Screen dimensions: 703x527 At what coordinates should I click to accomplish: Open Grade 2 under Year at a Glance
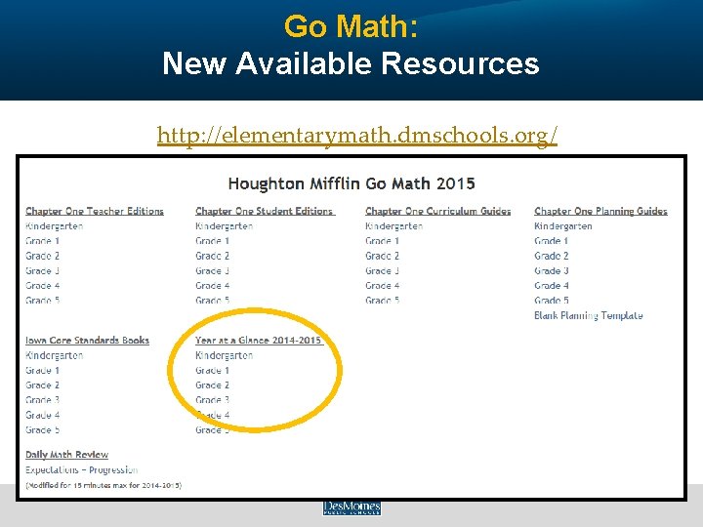(x=213, y=385)
